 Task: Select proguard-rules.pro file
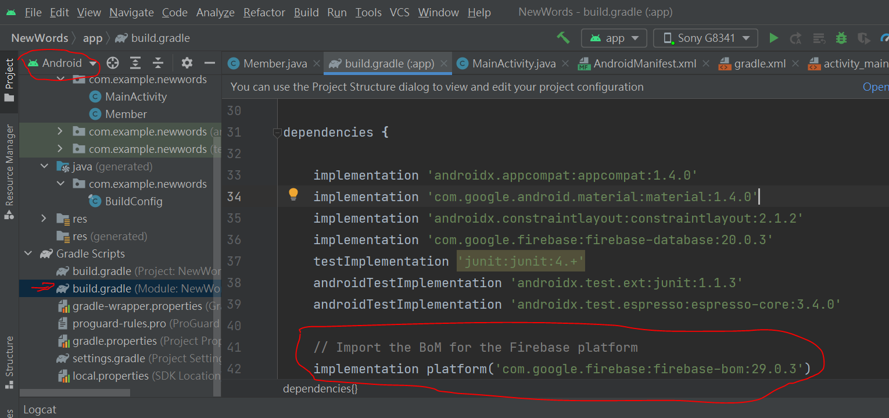[138, 323]
